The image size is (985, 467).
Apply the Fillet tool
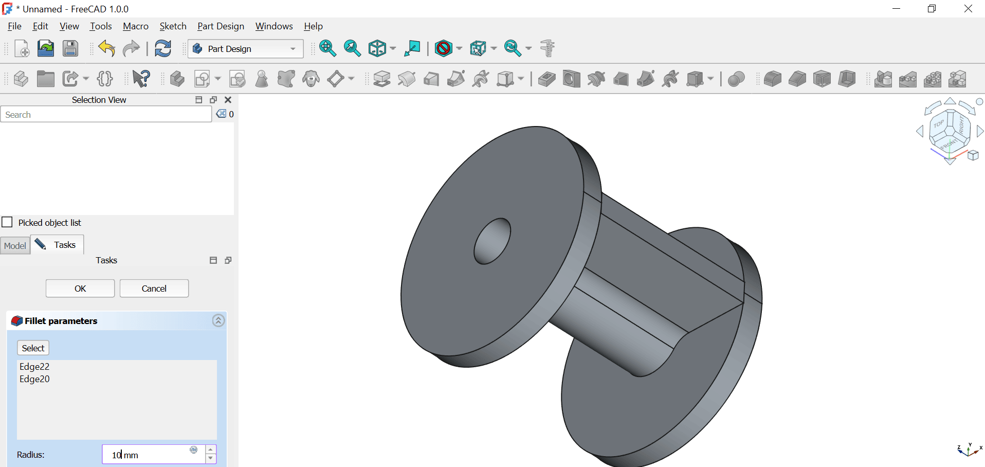[773, 79]
